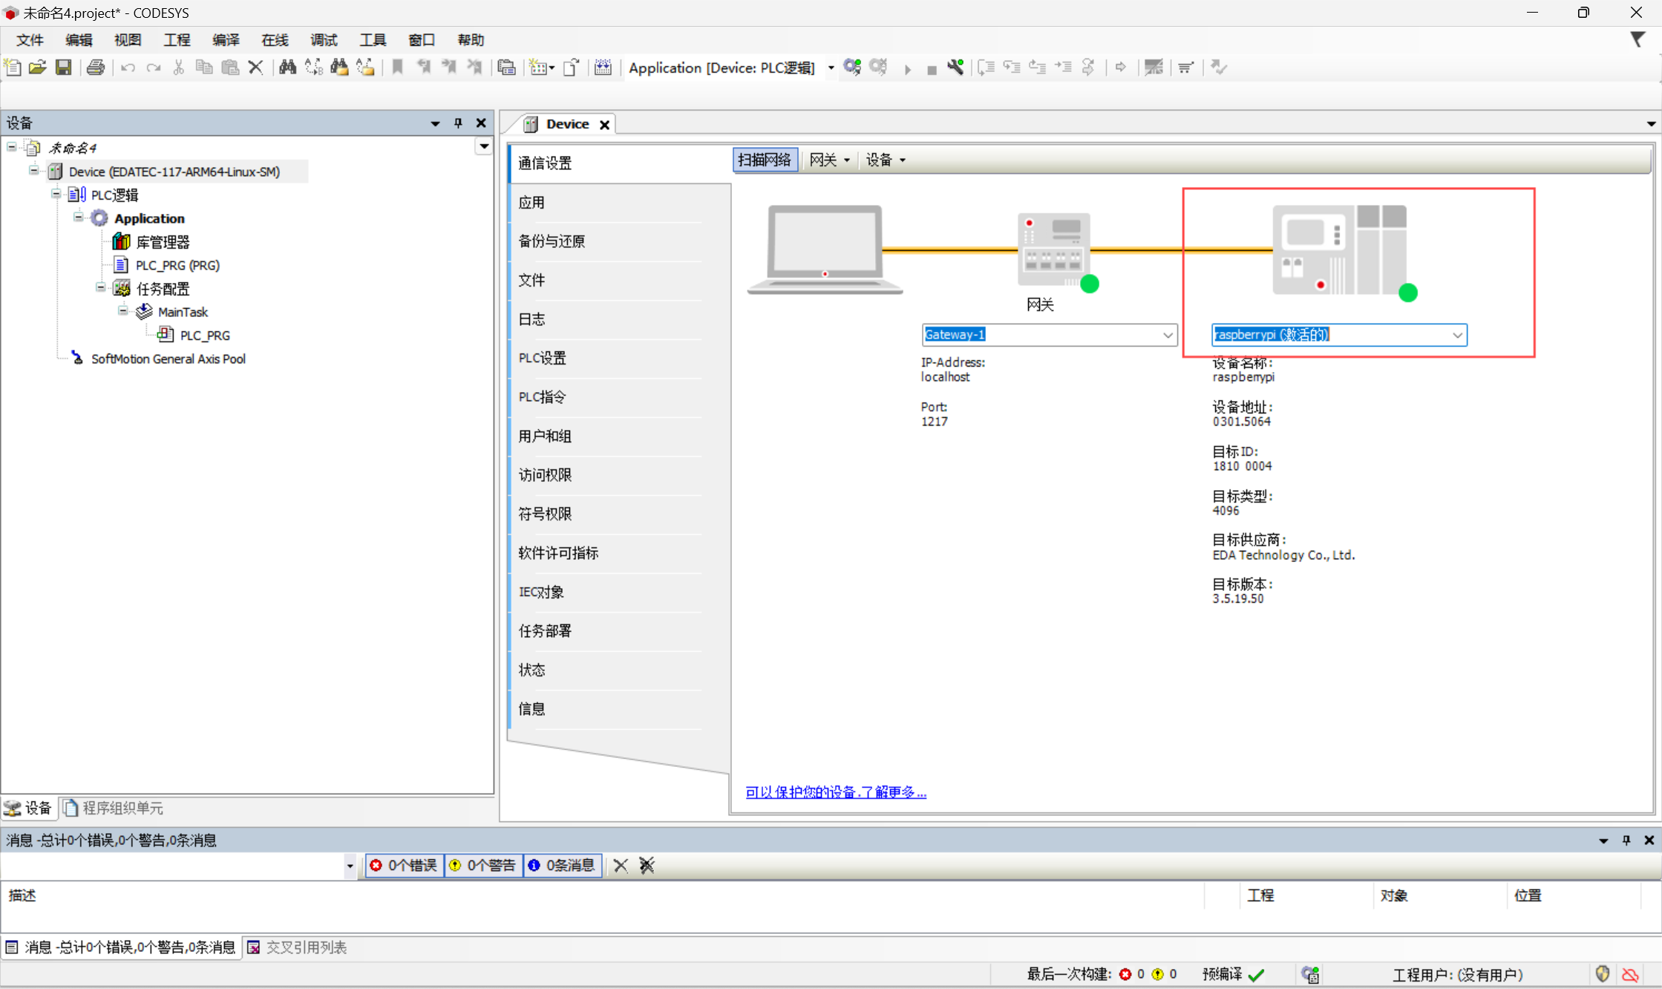Toggle the 0个警告 warnings filter
Screen dimensions: 1662x989
click(484, 865)
